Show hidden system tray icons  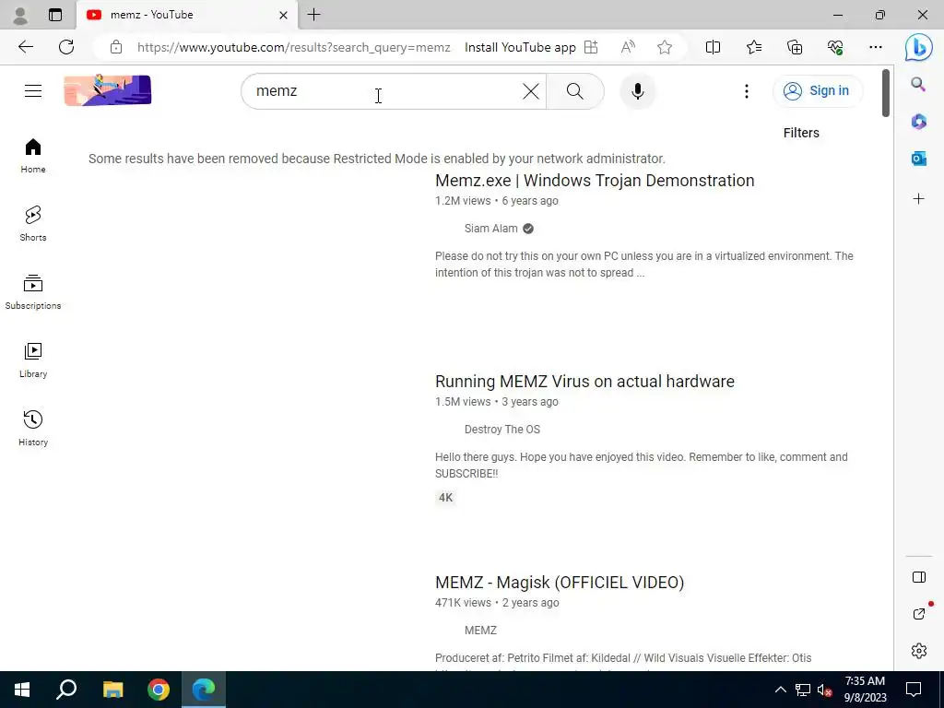point(780,690)
